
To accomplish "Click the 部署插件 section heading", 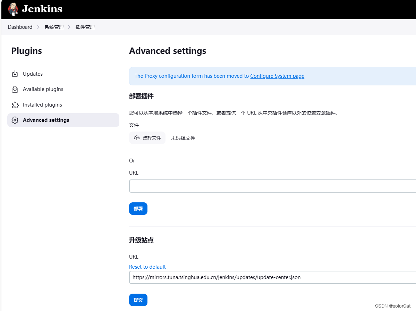I will (142, 96).
